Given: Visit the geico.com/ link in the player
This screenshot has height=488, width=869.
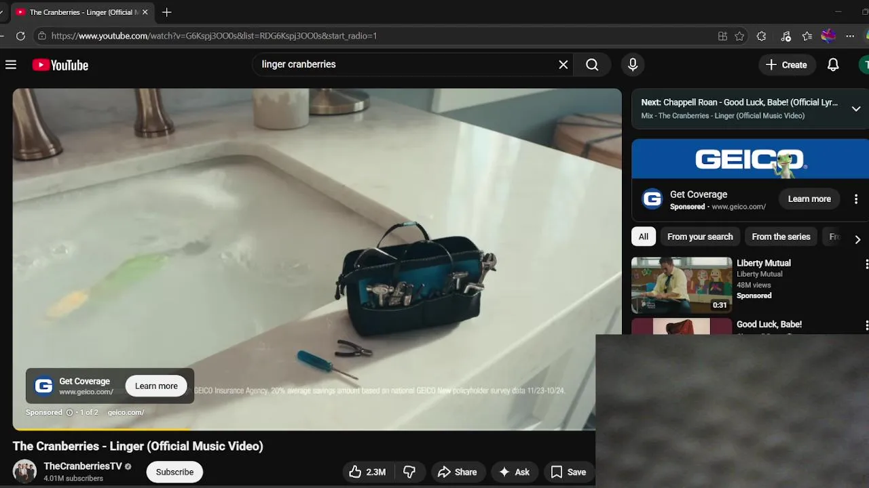Looking at the screenshot, I should (126, 412).
